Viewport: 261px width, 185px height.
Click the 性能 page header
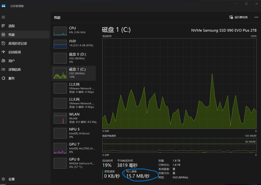click(x=57, y=18)
